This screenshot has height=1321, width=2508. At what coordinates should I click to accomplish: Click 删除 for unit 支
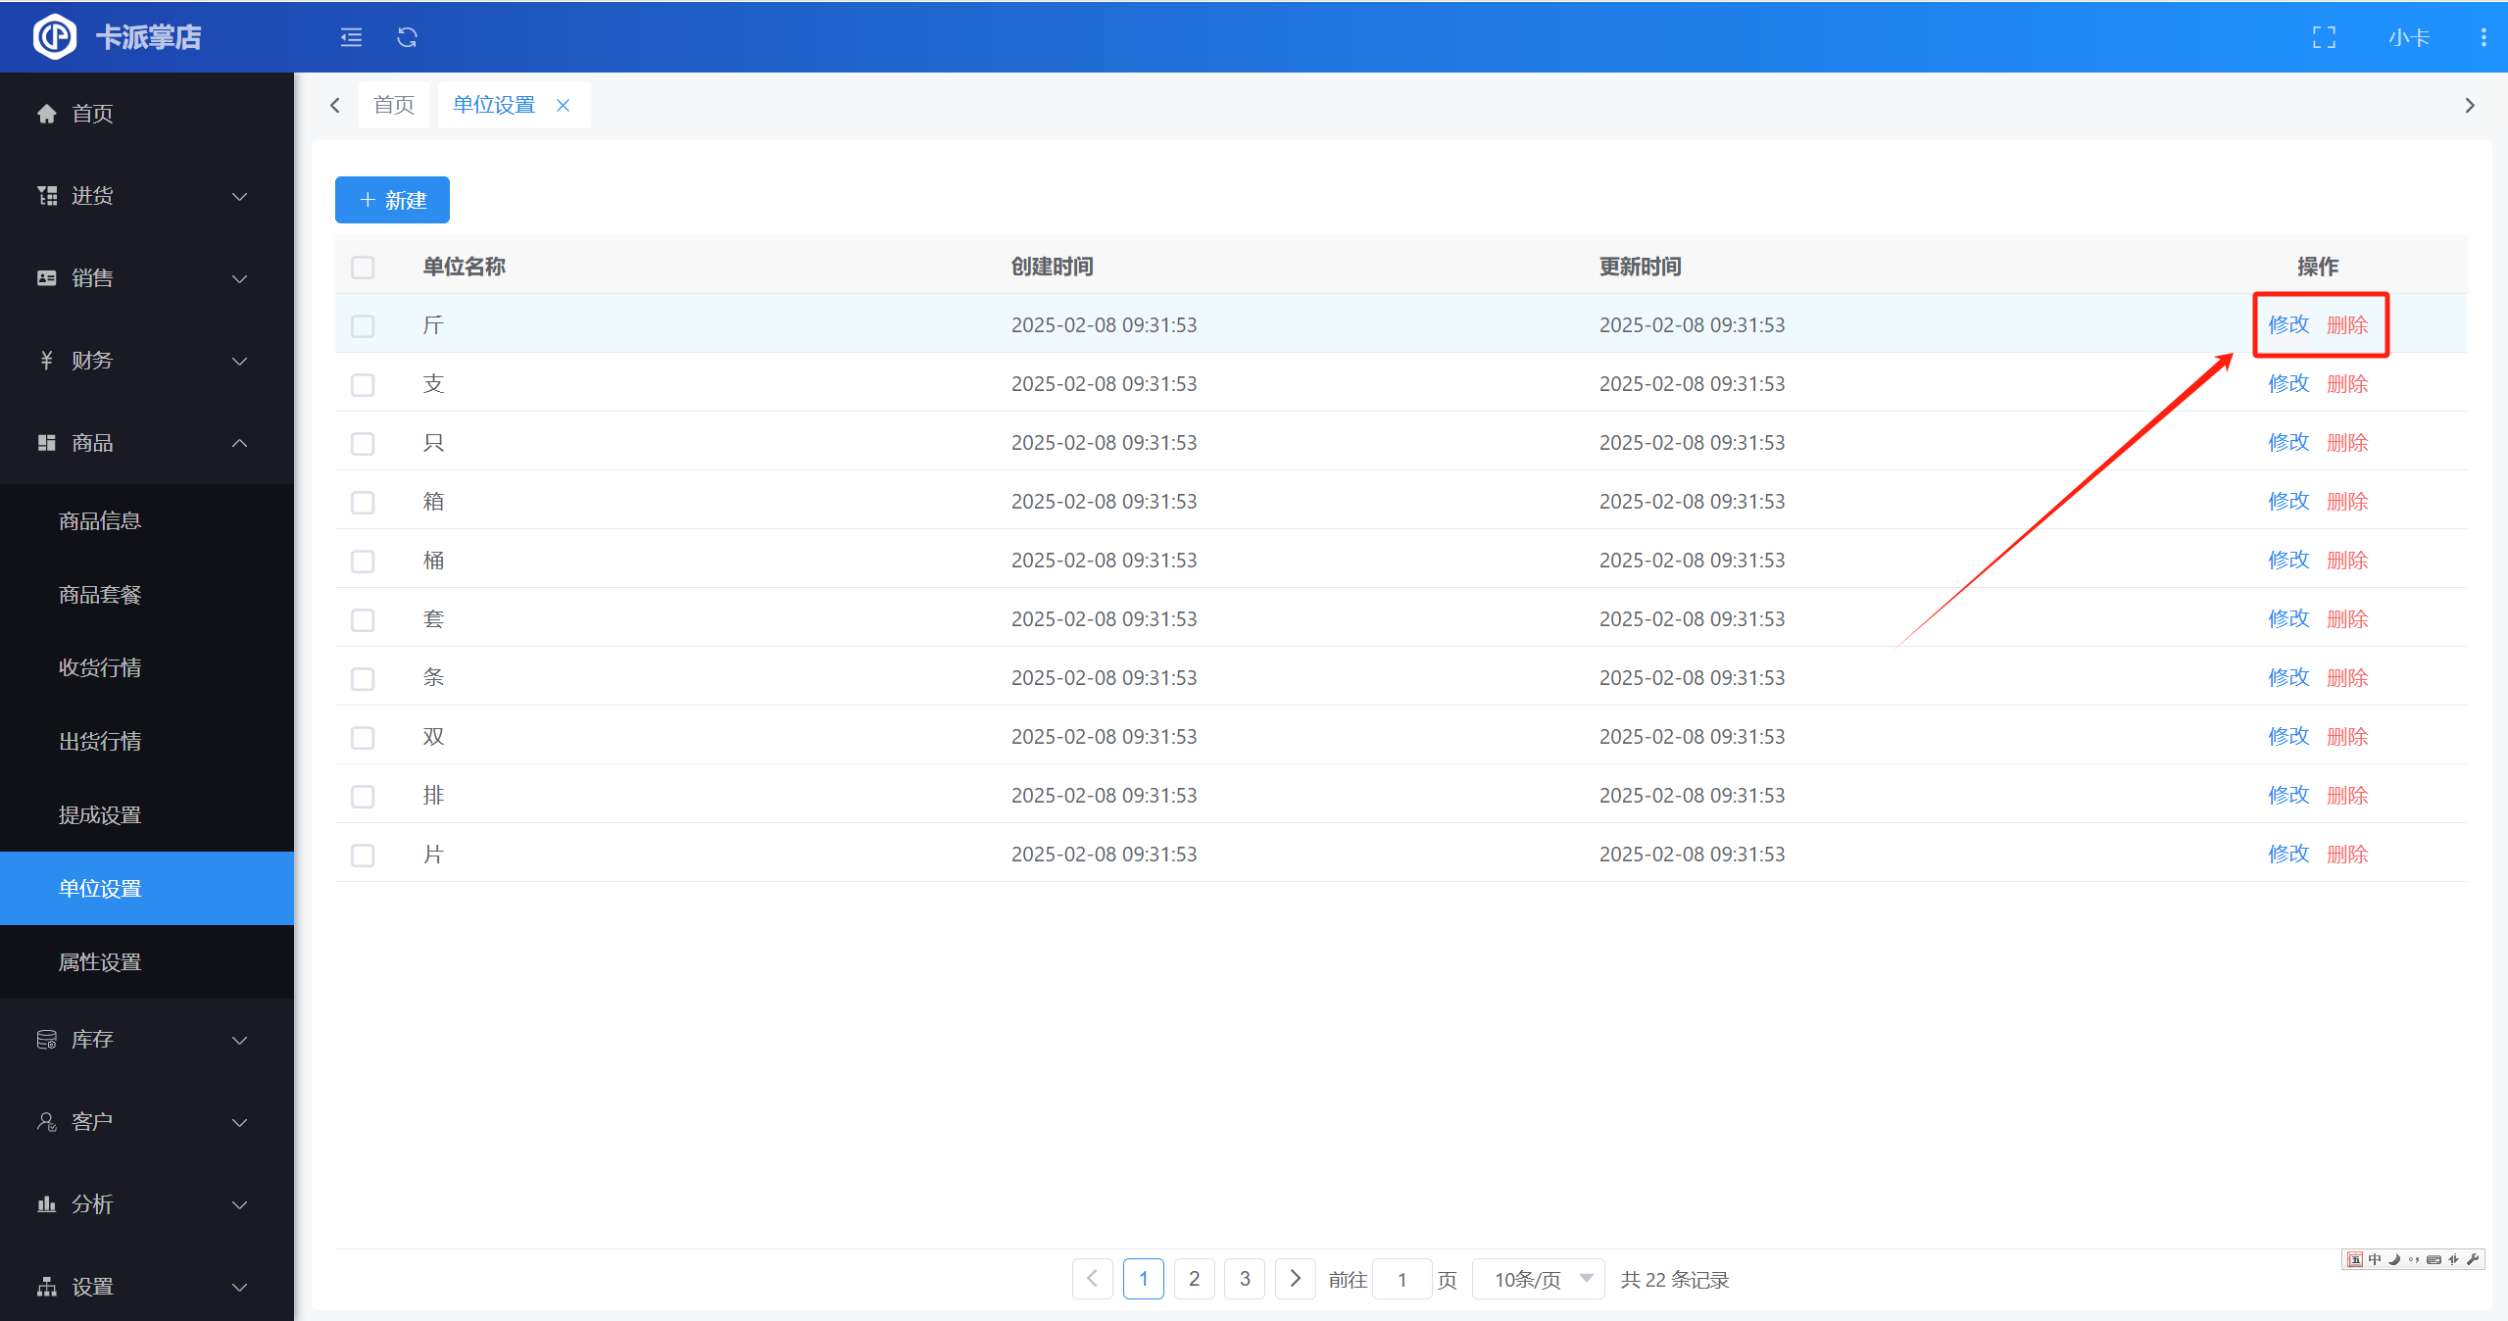pos(2346,384)
